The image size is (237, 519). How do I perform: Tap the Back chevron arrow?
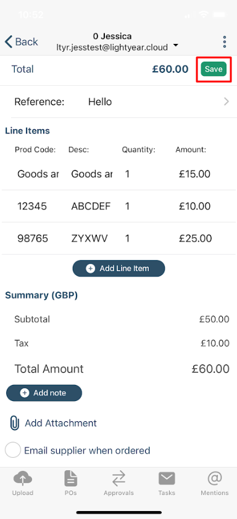[9, 42]
